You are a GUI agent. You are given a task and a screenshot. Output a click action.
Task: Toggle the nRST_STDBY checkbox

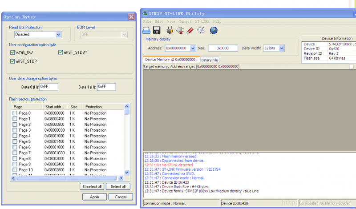click(x=61, y=52)
